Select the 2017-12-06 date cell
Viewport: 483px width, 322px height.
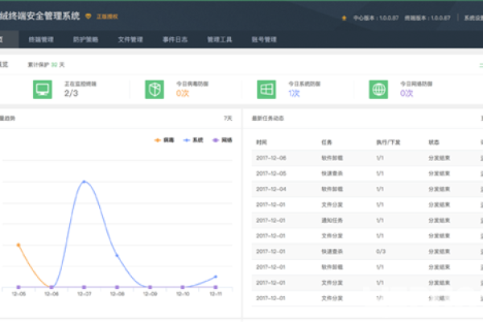click(271, 158)
